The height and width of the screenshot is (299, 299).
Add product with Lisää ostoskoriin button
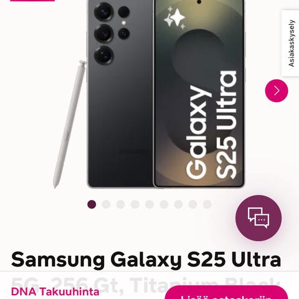point(227,293)
